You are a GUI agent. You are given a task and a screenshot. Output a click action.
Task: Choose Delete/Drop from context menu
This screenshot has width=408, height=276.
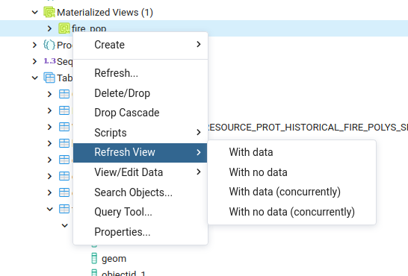[x=140, y=93]
